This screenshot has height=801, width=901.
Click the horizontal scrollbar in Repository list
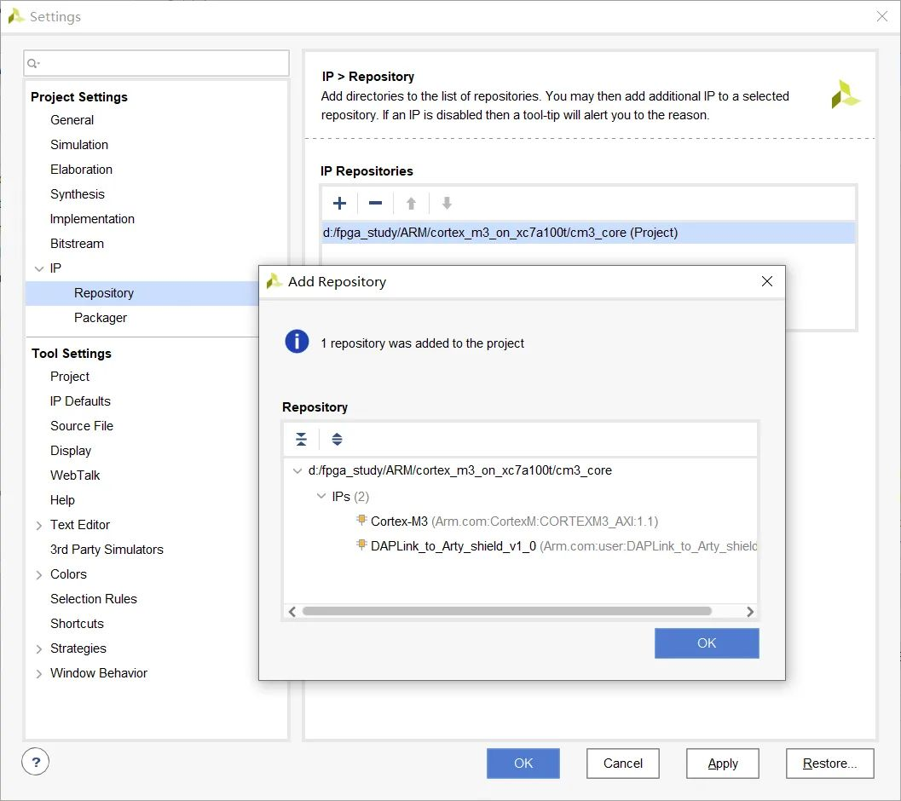coord(507,611)
